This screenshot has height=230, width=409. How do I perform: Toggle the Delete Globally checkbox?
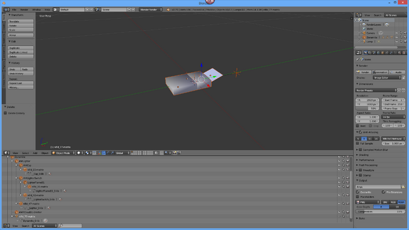pos(6,113)
